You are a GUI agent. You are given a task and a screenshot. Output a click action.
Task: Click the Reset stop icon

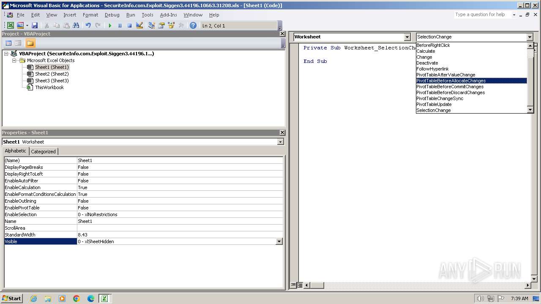[129, 25]
